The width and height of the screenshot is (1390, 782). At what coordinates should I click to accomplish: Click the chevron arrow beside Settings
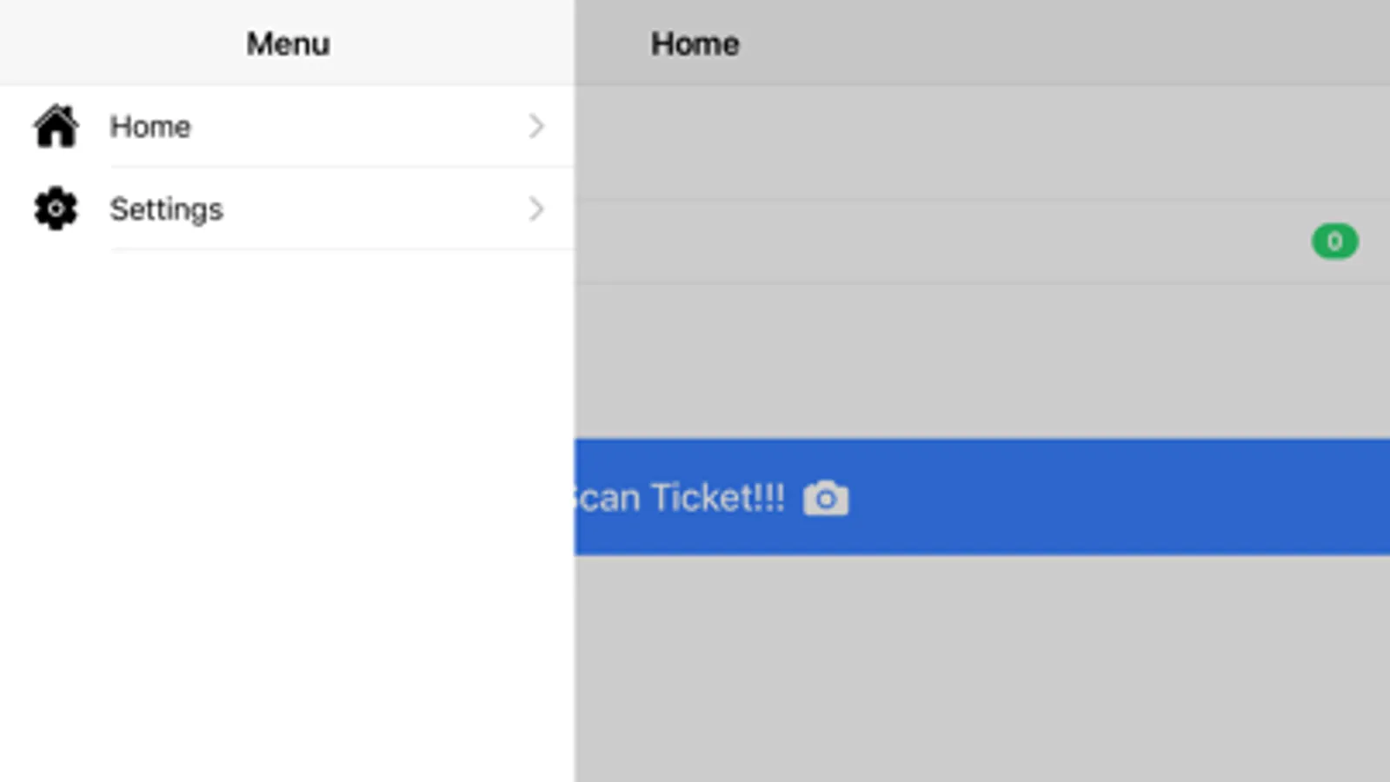coord(536,209)
